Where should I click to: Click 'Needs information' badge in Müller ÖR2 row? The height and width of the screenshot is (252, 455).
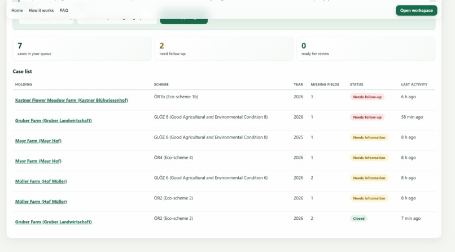click(369, 198)
